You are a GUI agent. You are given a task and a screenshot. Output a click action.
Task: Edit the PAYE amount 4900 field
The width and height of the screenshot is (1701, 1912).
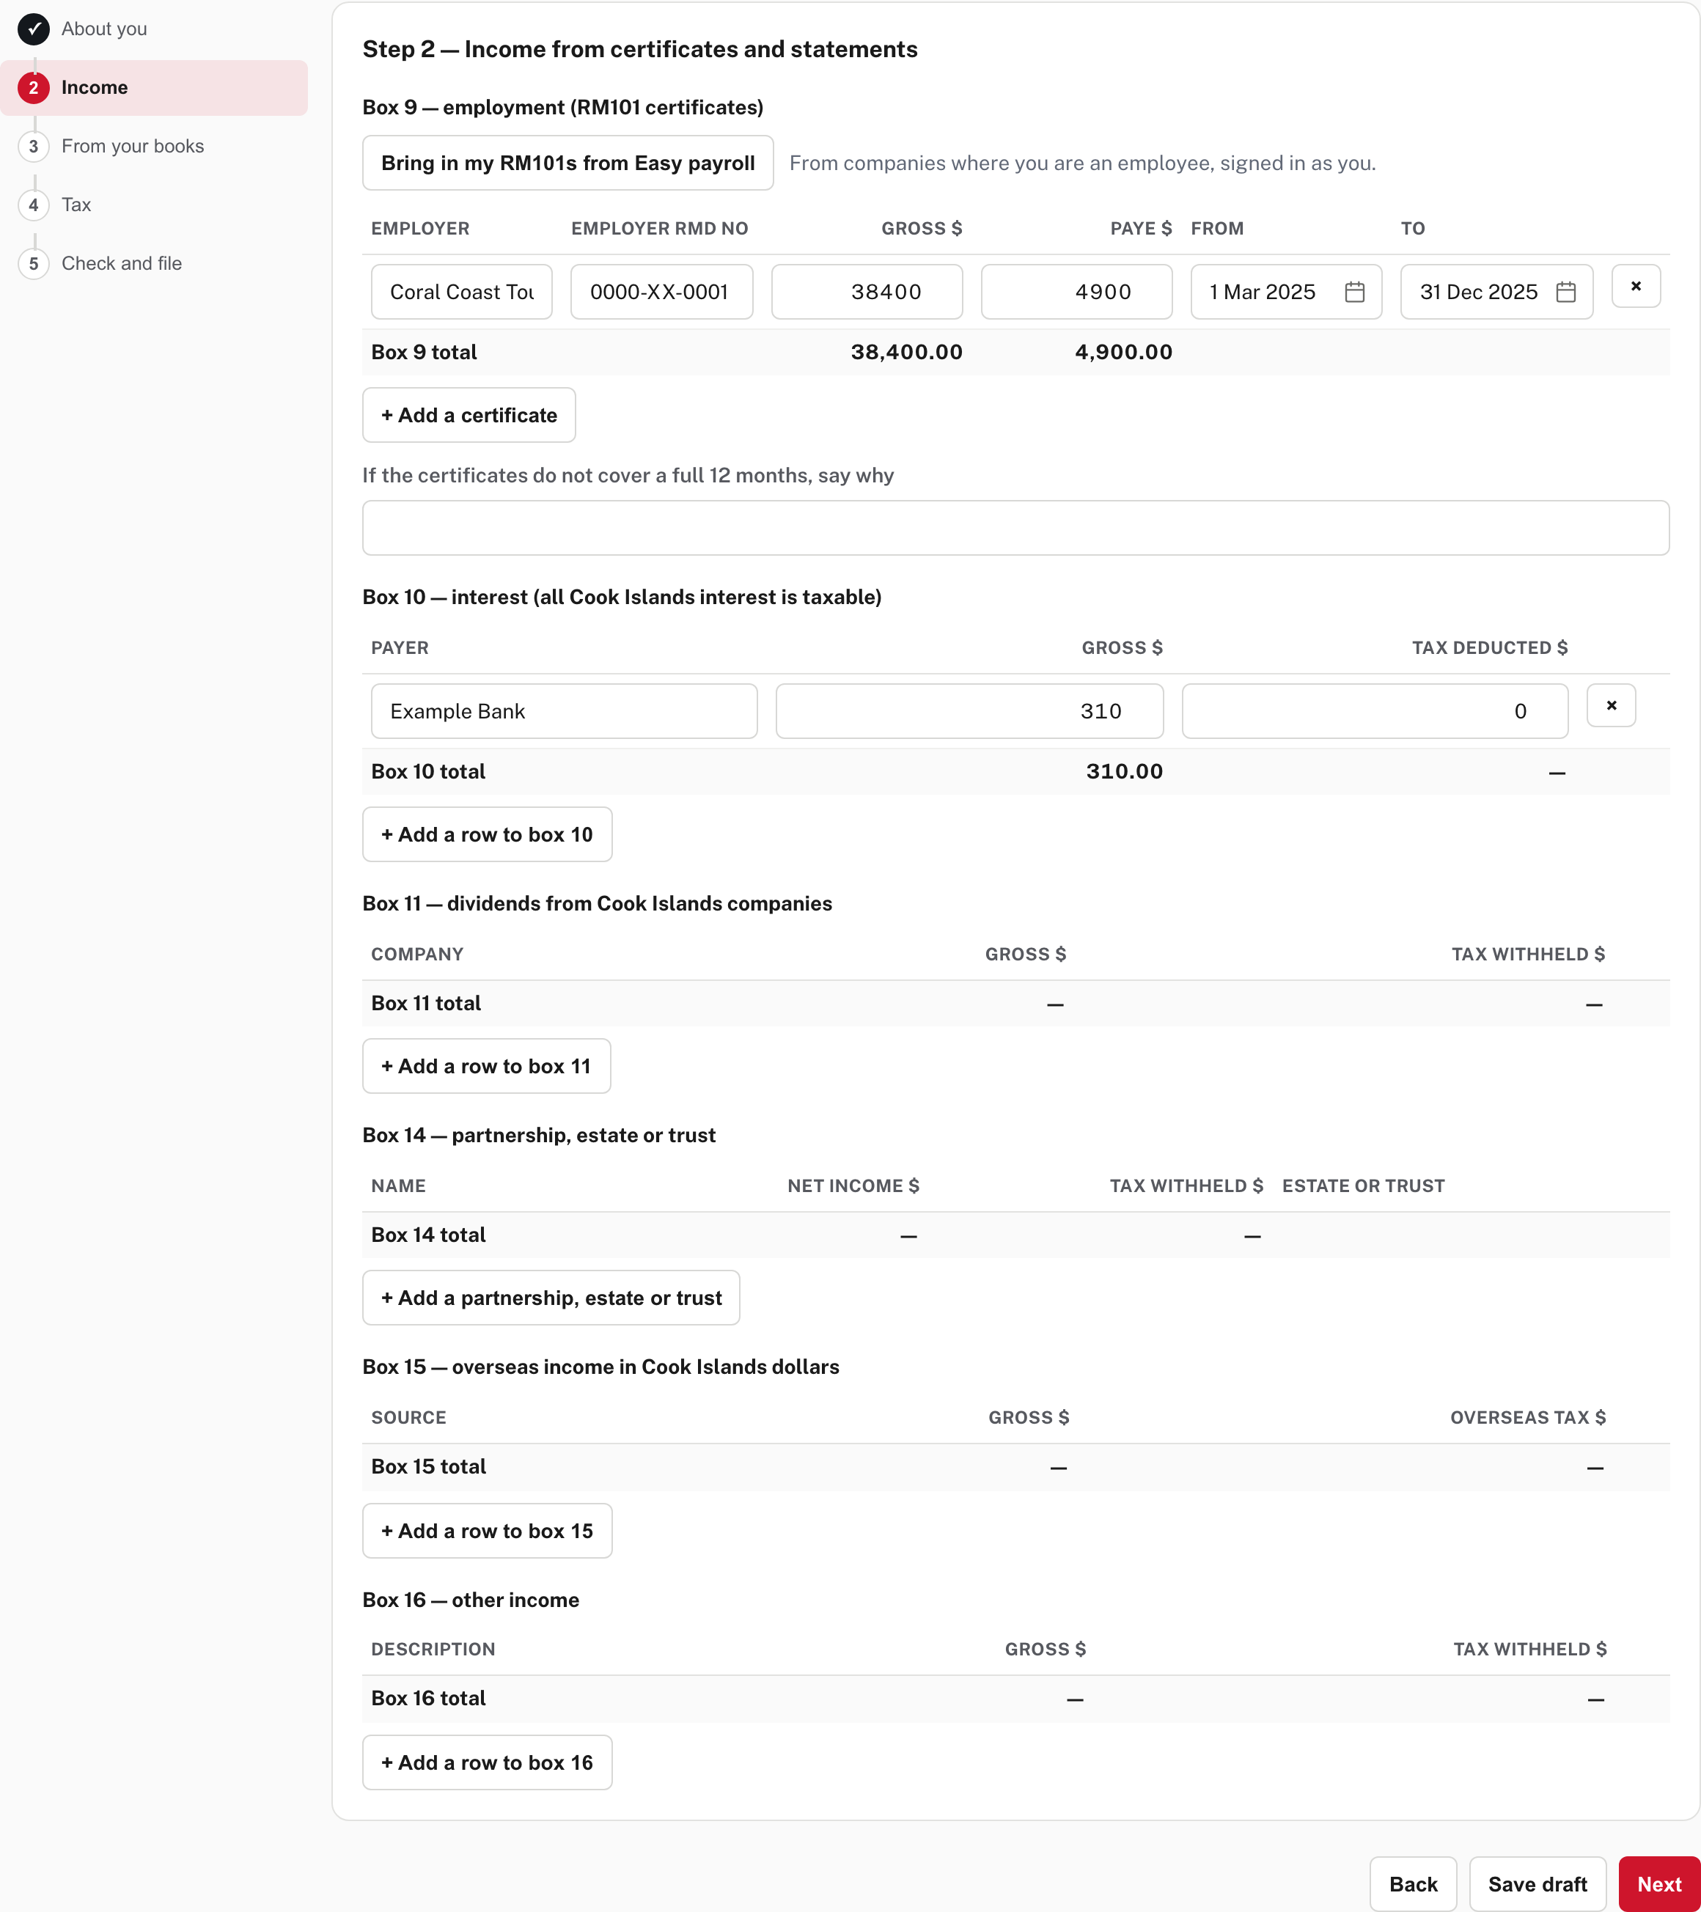[x=1076, y=292]
